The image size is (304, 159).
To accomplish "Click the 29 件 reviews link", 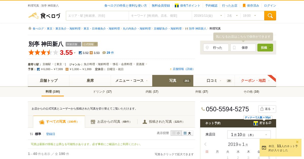I will click(110, 53).
